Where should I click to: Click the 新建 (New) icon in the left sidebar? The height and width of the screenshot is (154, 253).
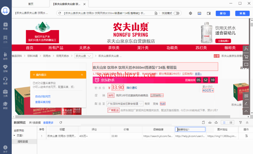pyautogui.click(x=5, y=26)
